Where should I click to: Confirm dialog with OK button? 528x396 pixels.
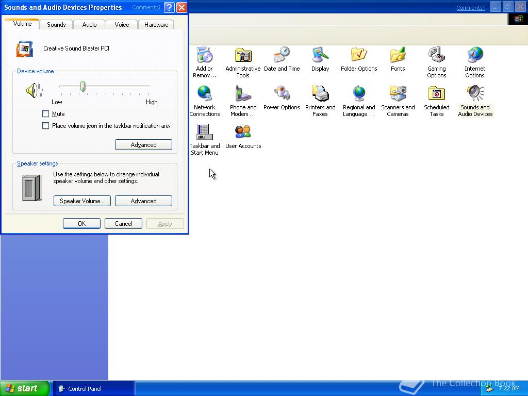pyautogui.click(x=81, y=224)
